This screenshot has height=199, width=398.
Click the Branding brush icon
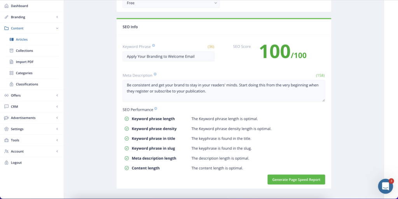[x=7, y=17]
